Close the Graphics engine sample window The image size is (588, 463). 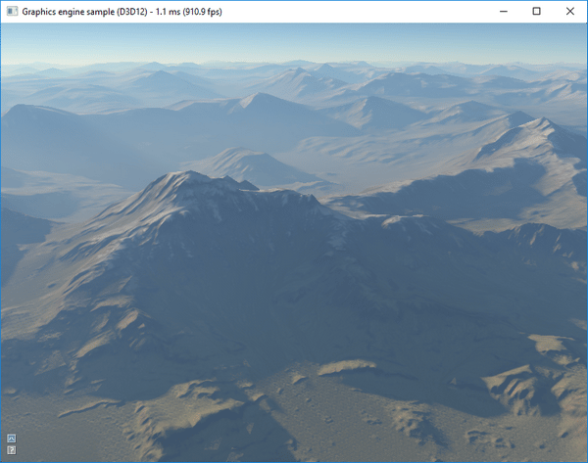(570, 11)
